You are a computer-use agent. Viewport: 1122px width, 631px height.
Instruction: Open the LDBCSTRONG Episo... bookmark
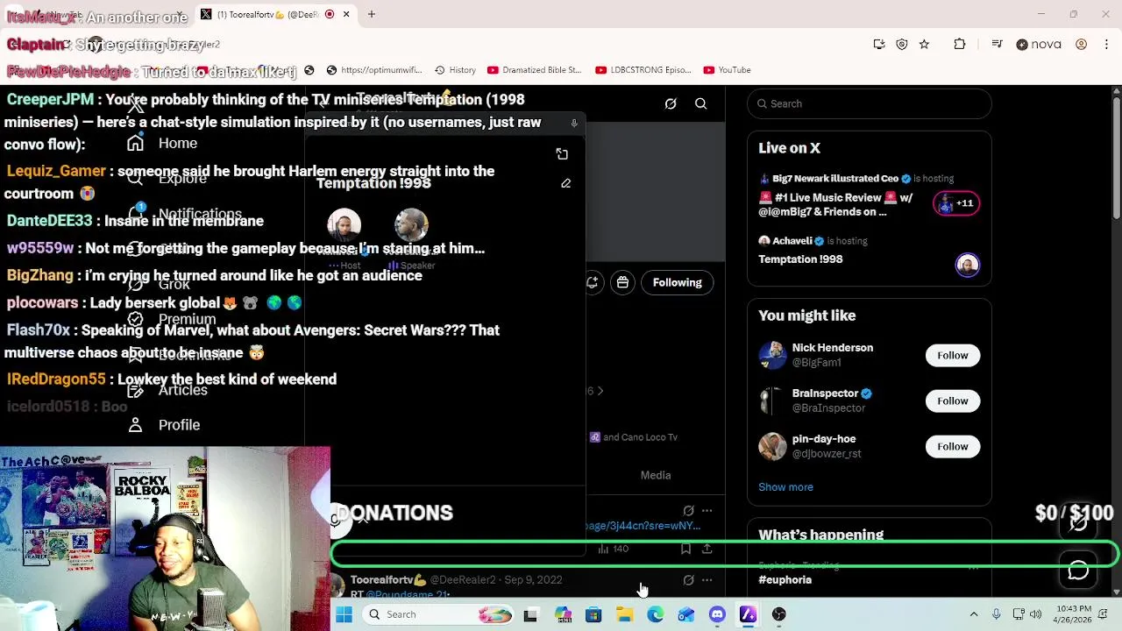(643, 70)
